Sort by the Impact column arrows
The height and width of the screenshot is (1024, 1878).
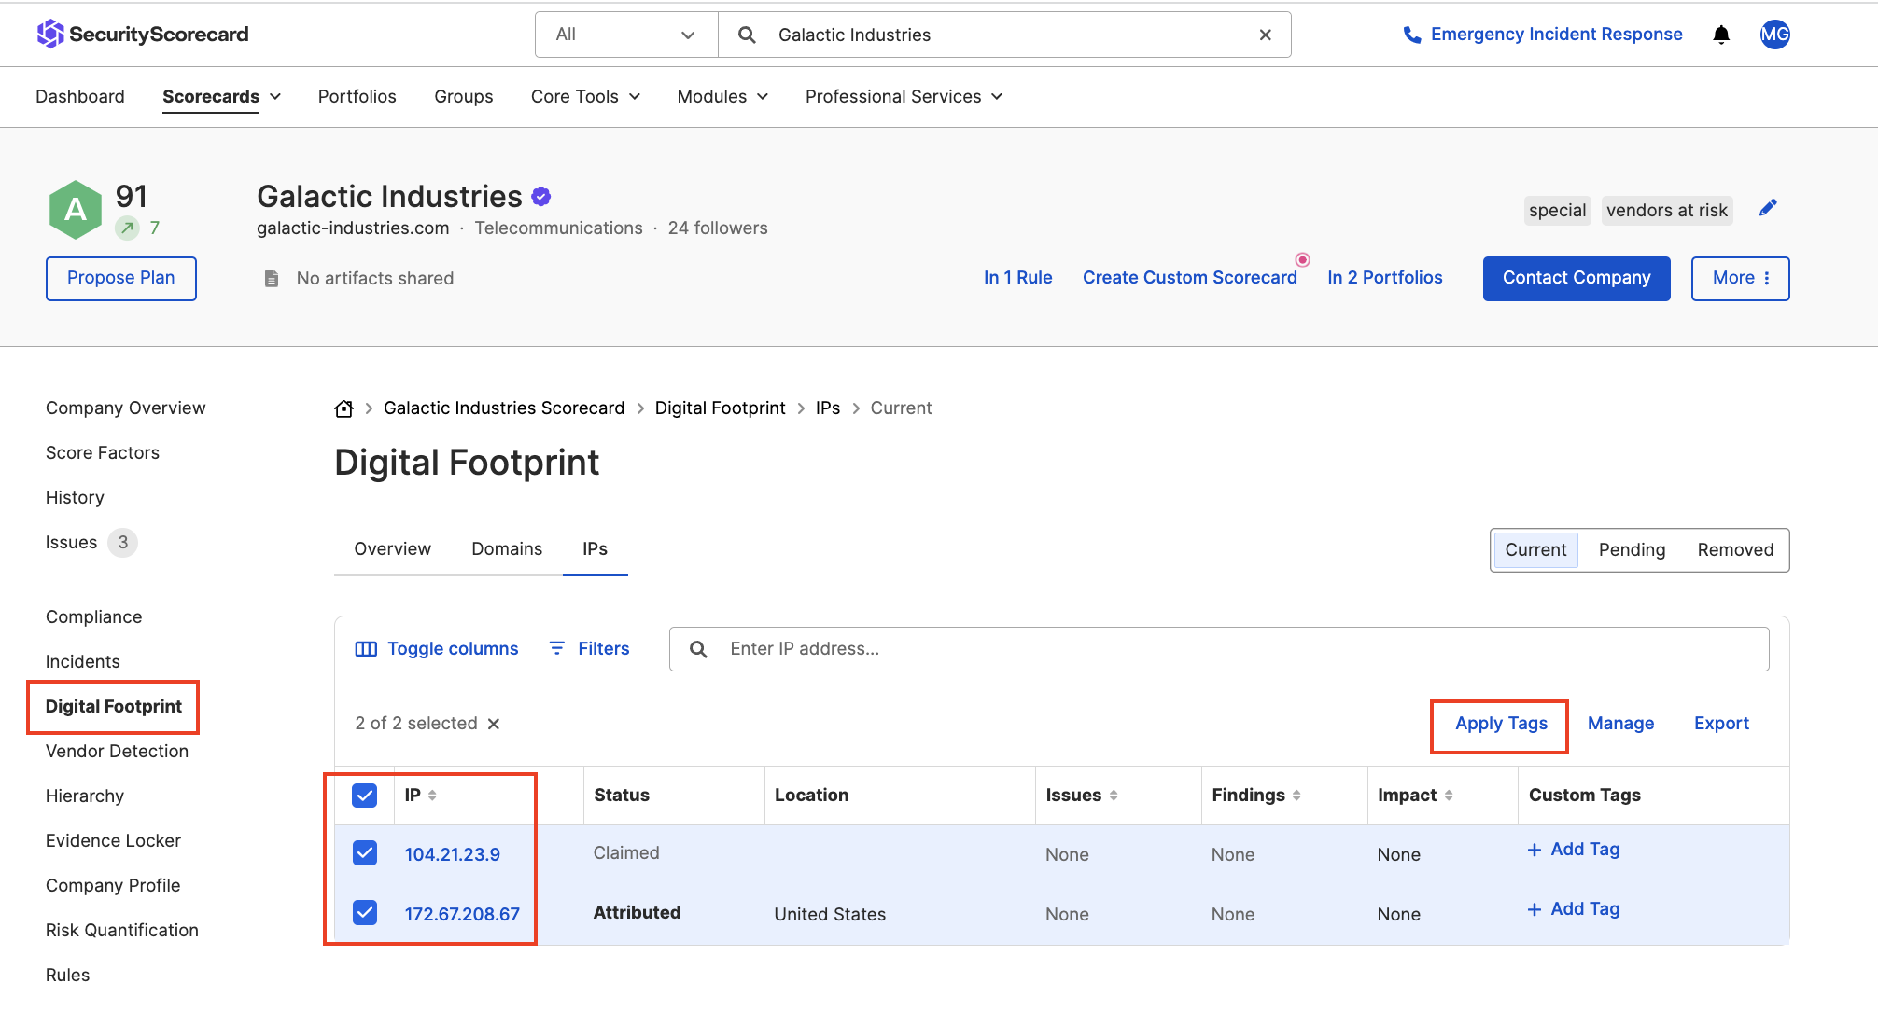(x=1449, y=796)
